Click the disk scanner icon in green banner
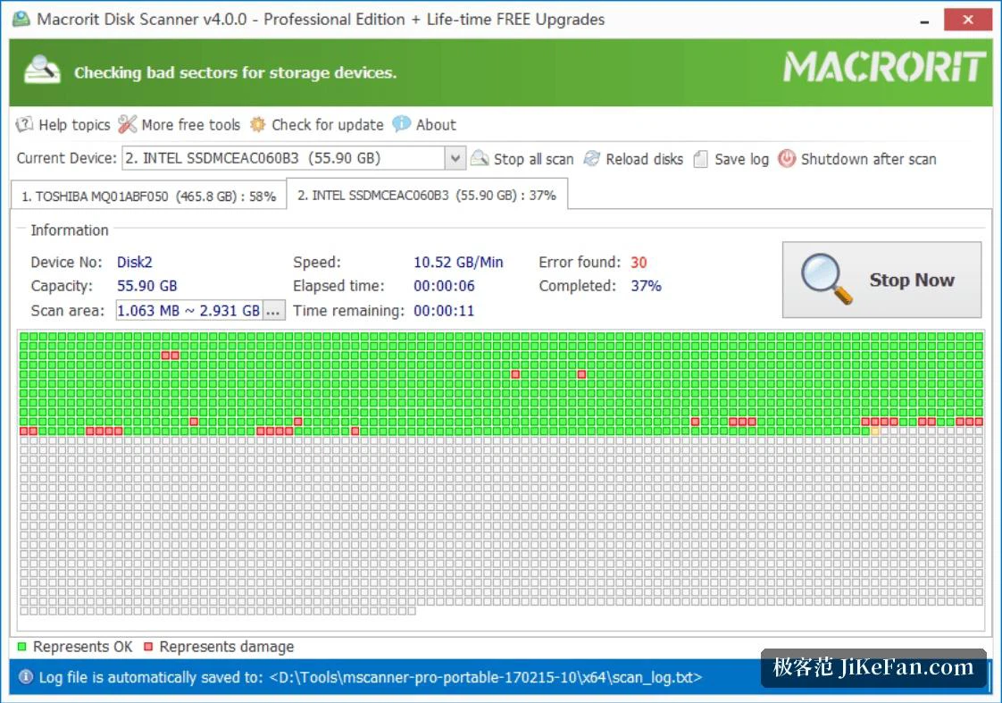The image size is (1002, 703). tap(42, 71)
